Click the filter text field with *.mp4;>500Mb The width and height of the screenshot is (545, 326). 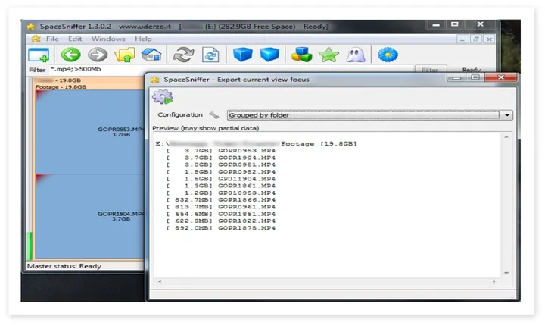tap(231, 69)
